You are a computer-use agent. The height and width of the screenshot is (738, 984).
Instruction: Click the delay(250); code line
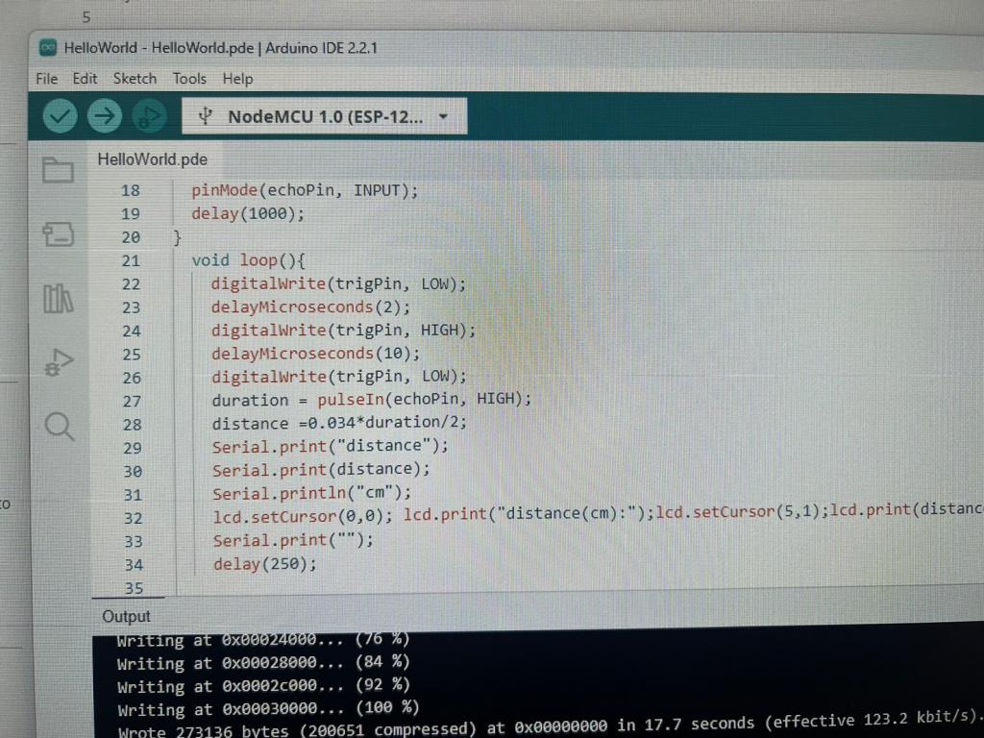pos(265,563)
